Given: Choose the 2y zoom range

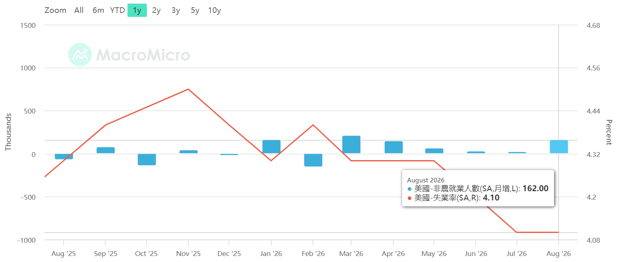Looking at the screenshot, I should click(156, 10).
